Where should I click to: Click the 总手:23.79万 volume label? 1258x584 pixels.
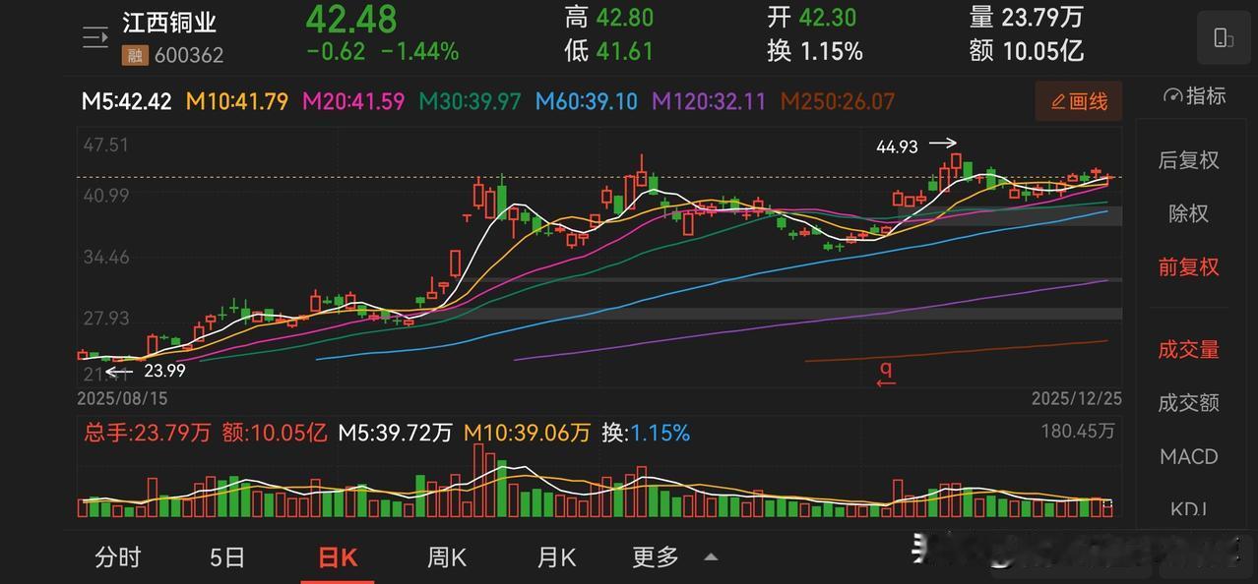[147, 433]
